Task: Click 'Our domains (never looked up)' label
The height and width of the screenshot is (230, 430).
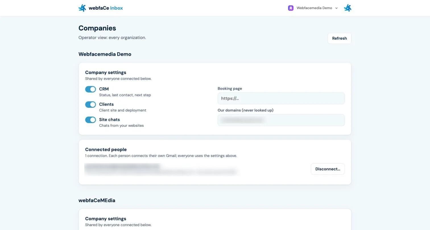Action: click(245, 110)
